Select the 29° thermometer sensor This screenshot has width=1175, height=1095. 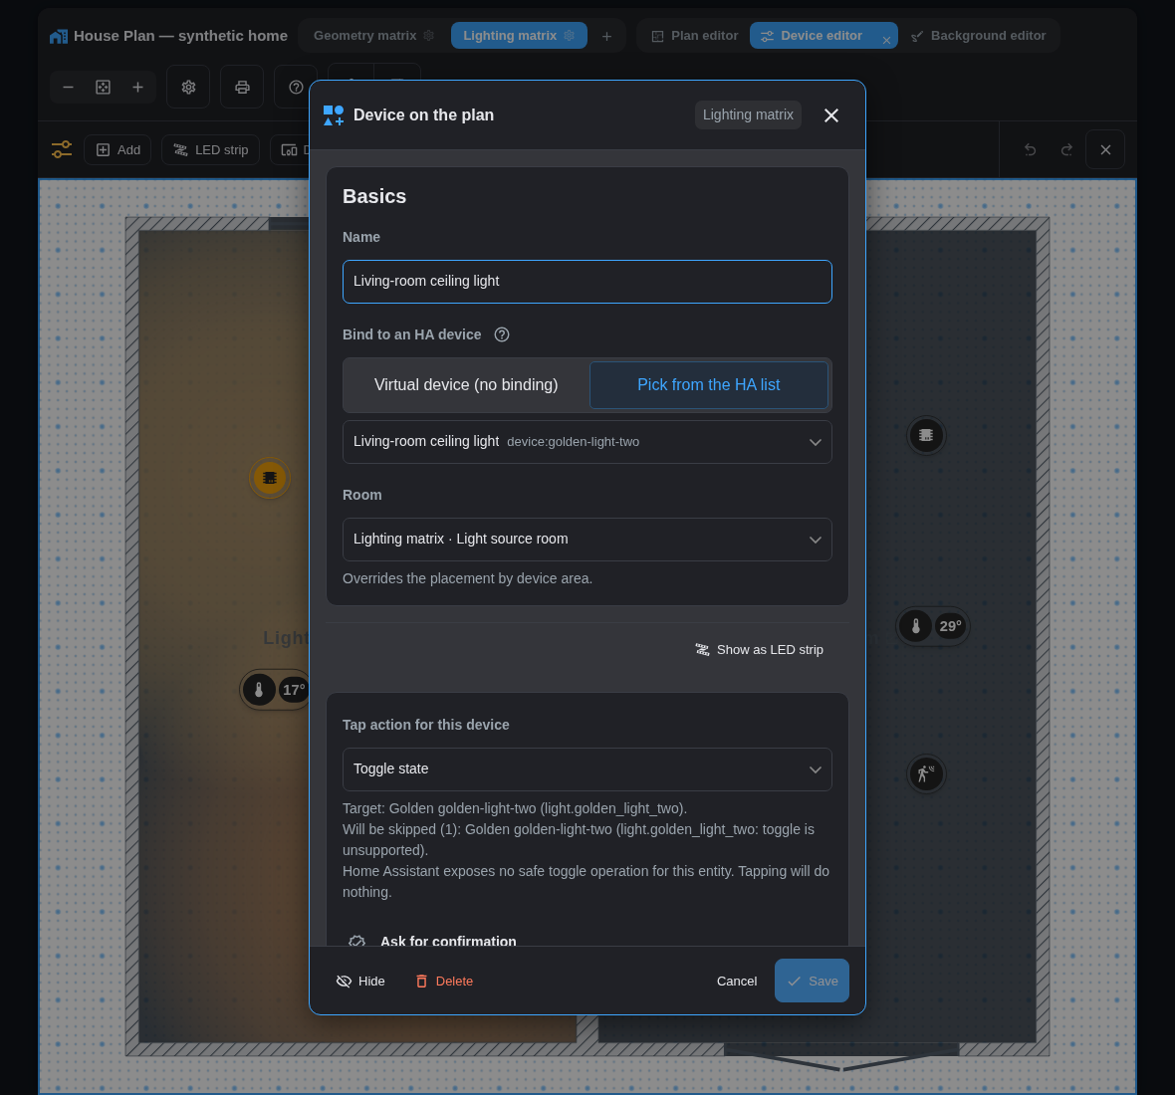click(933, 626)
